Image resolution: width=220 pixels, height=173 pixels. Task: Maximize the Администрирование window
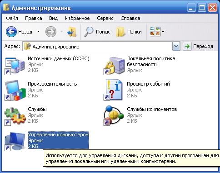click(202, 8)
